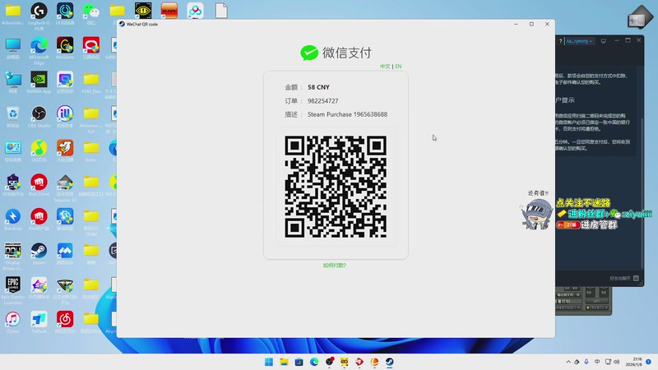Open 好友与聊天 in Steam window

click(x=624, y=278)
